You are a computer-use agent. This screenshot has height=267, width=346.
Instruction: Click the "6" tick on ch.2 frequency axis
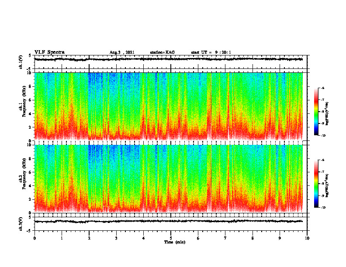click(30, 172)
